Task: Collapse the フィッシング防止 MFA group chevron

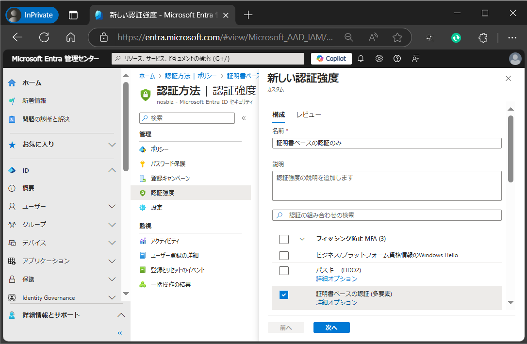Action: (302, 239)
